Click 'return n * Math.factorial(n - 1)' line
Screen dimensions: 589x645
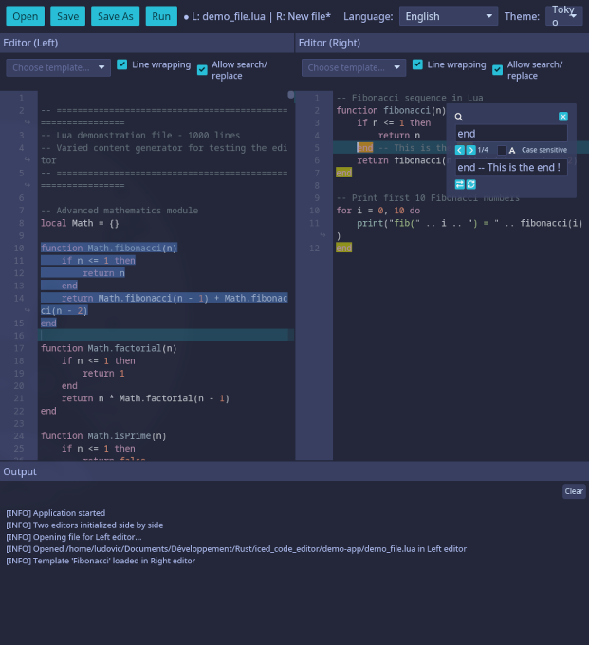145,398
